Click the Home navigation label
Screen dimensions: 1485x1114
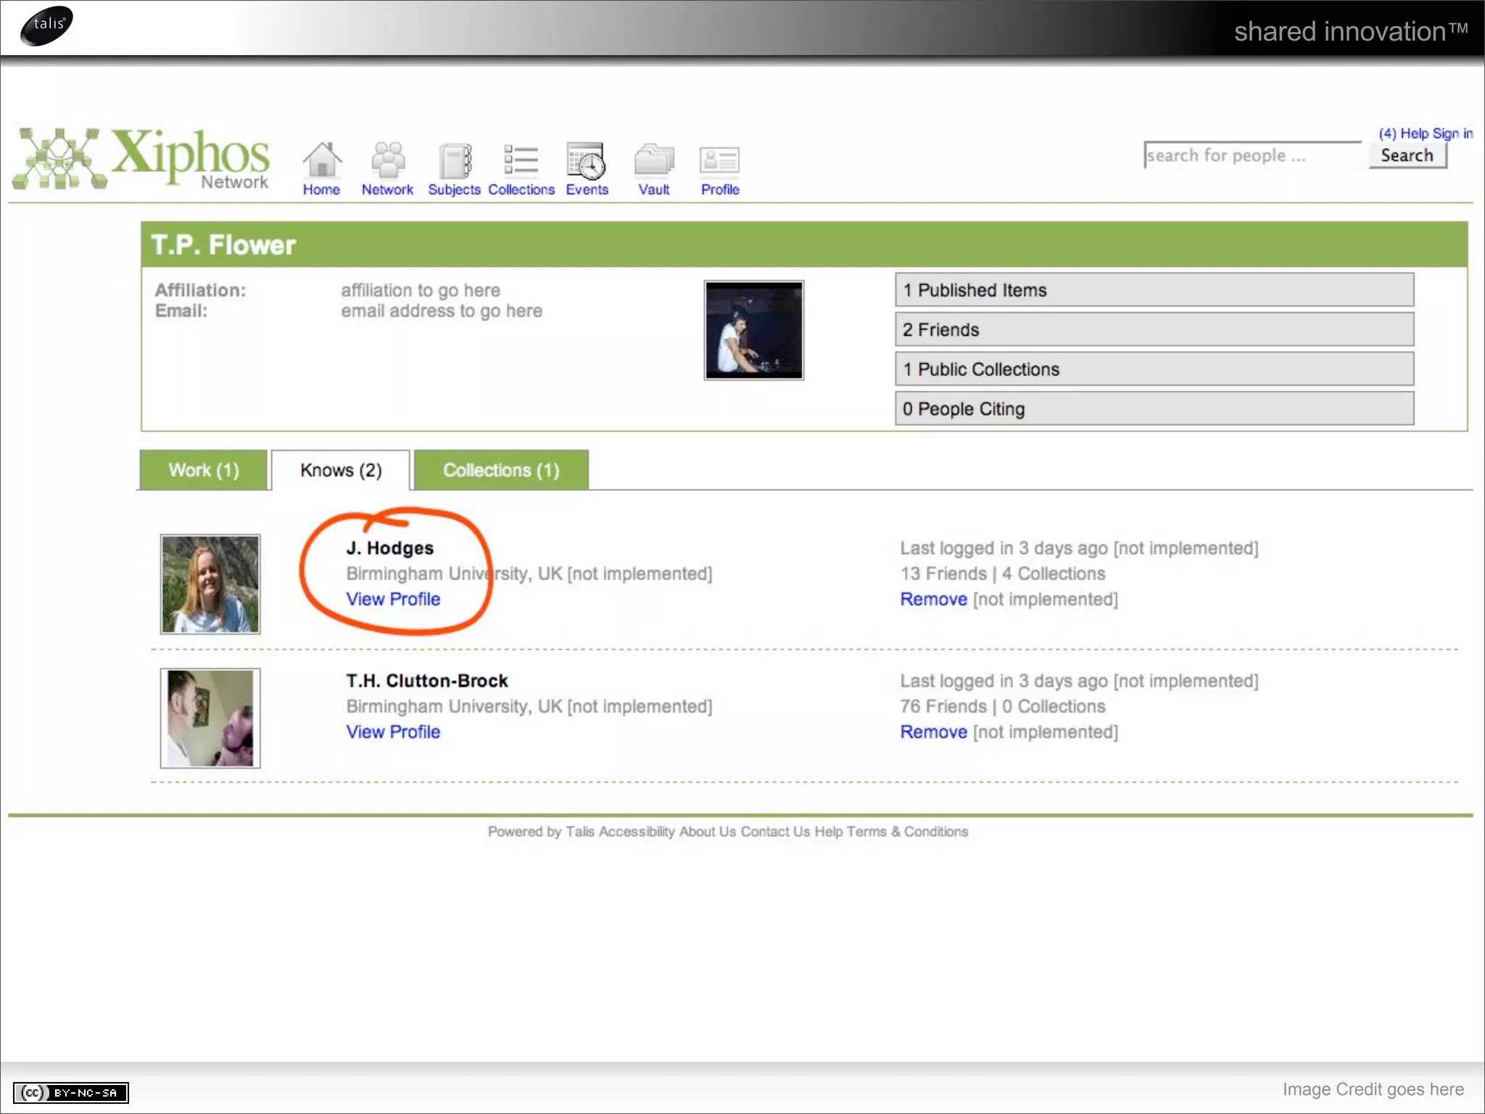[x=321, y=189]
